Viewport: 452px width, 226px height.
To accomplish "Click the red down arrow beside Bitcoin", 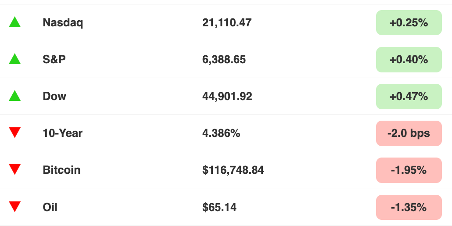I will [x=15, y=169].
